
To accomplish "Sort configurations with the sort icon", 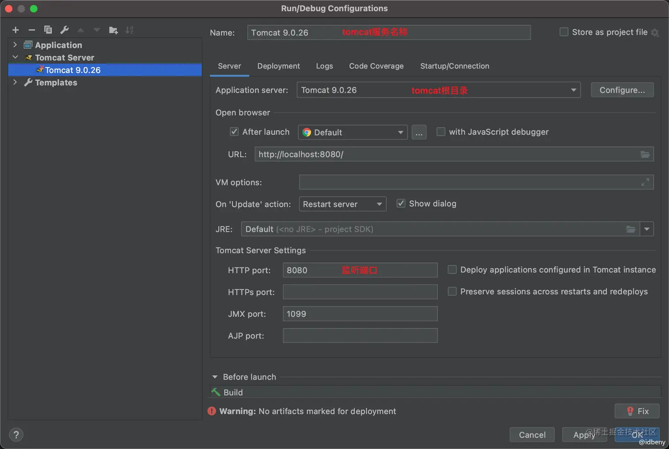I will tap(129, 30).
